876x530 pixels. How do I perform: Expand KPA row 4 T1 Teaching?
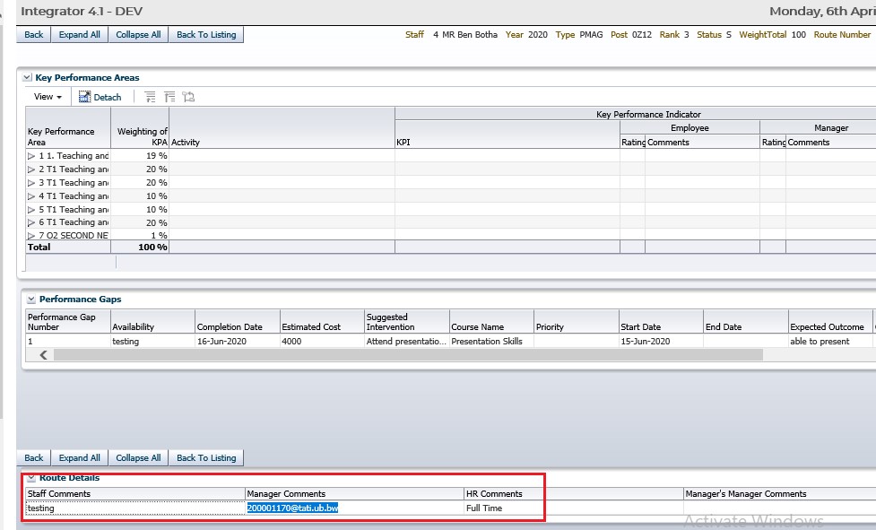point(31,195)
